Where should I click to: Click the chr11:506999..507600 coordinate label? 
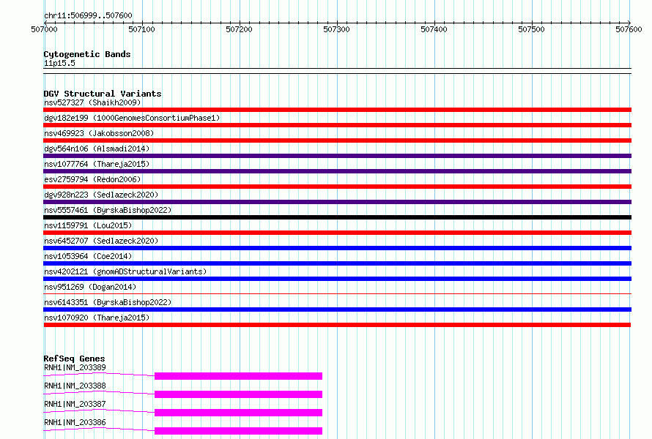coord(88,15)
